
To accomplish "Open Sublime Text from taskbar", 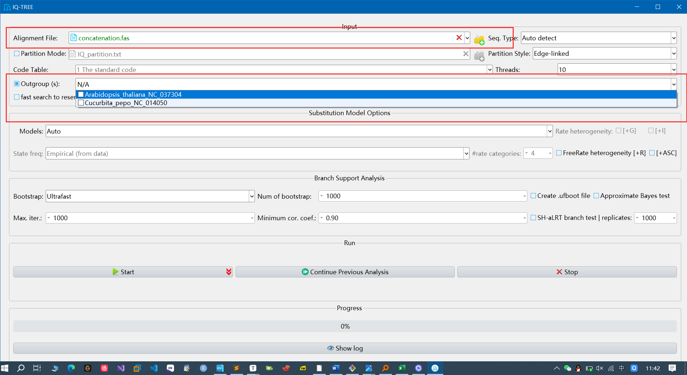I will coord(237,368).
